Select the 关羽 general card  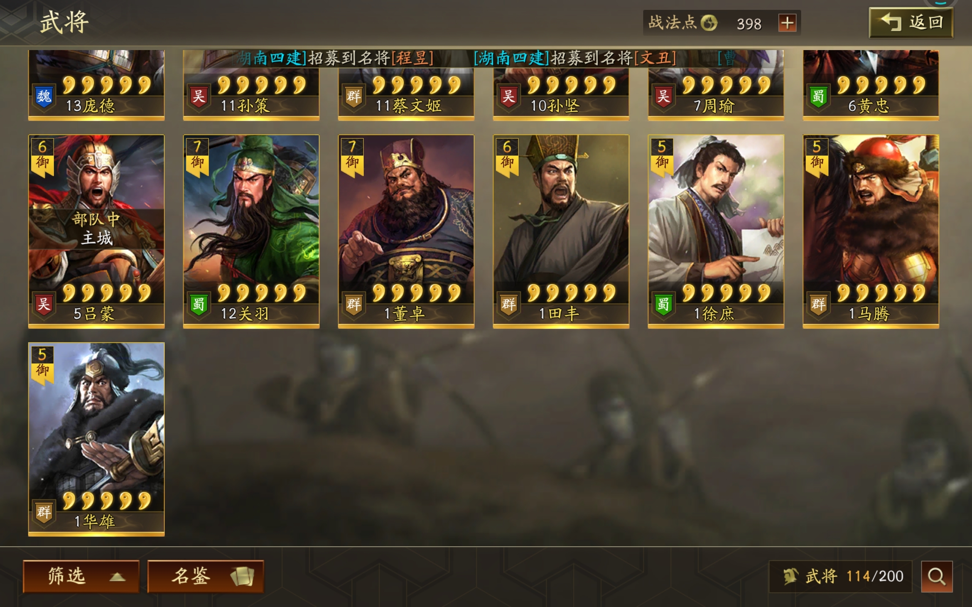click(251, 231)
